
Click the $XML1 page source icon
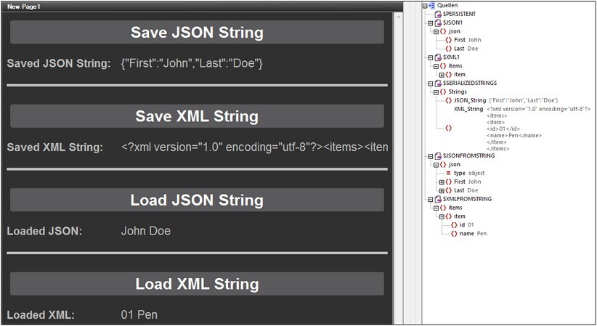coord(437,57)
